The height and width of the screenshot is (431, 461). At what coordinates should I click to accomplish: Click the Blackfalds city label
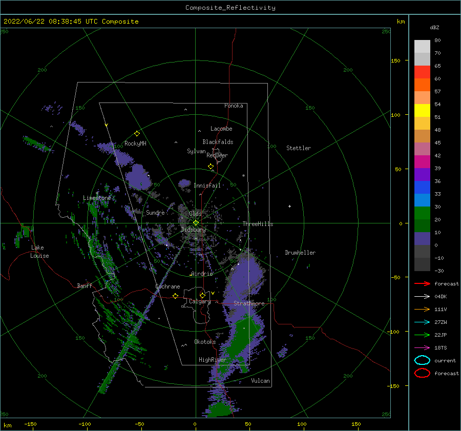pos(218,142)
